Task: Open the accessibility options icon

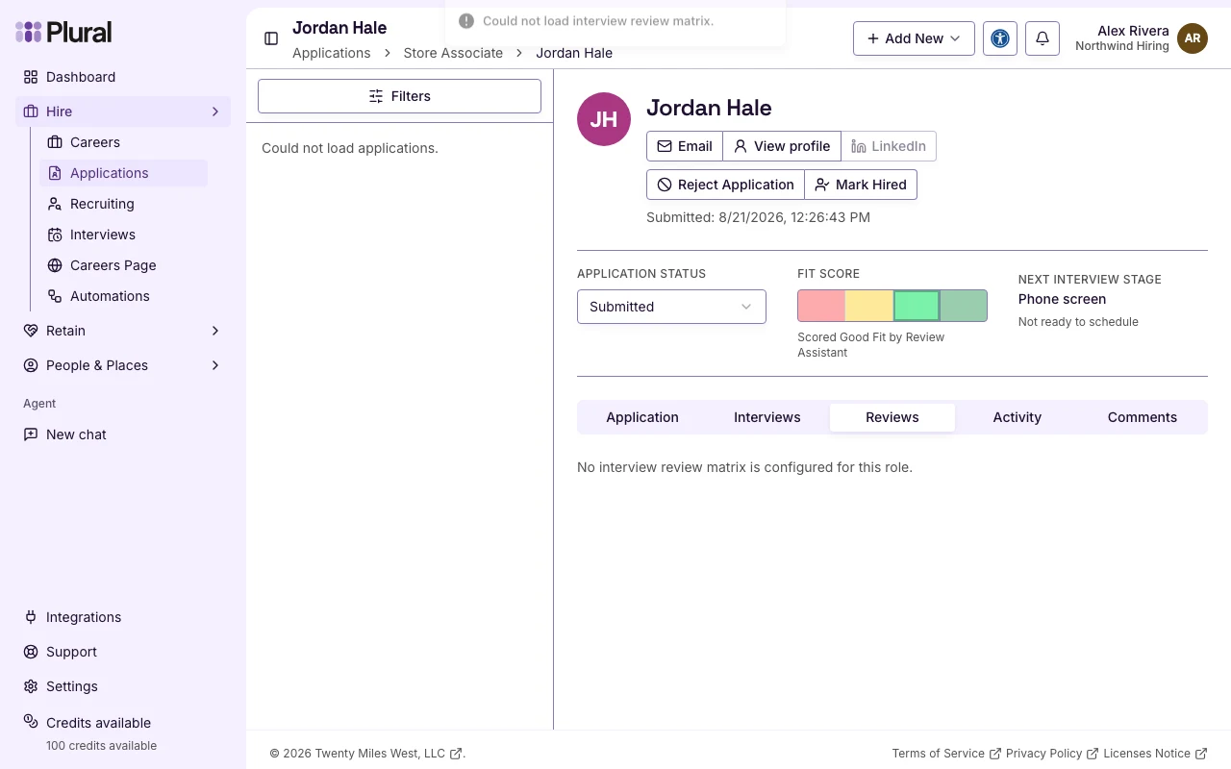Action: 1000,38
